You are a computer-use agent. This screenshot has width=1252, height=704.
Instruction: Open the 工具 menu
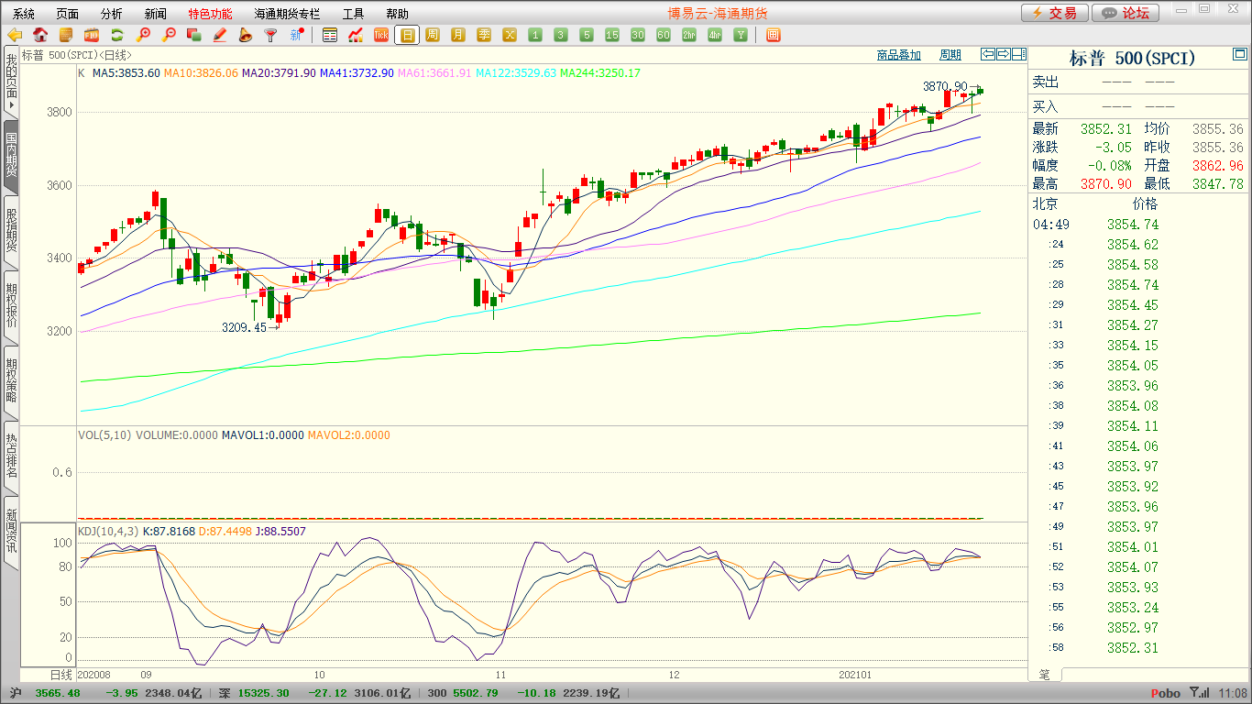click(x=354, y=14)
